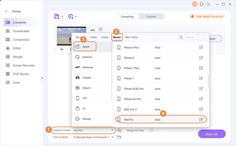Expand the Add Files dropdown arrow
Screen dimensions: 236x146
62,16
